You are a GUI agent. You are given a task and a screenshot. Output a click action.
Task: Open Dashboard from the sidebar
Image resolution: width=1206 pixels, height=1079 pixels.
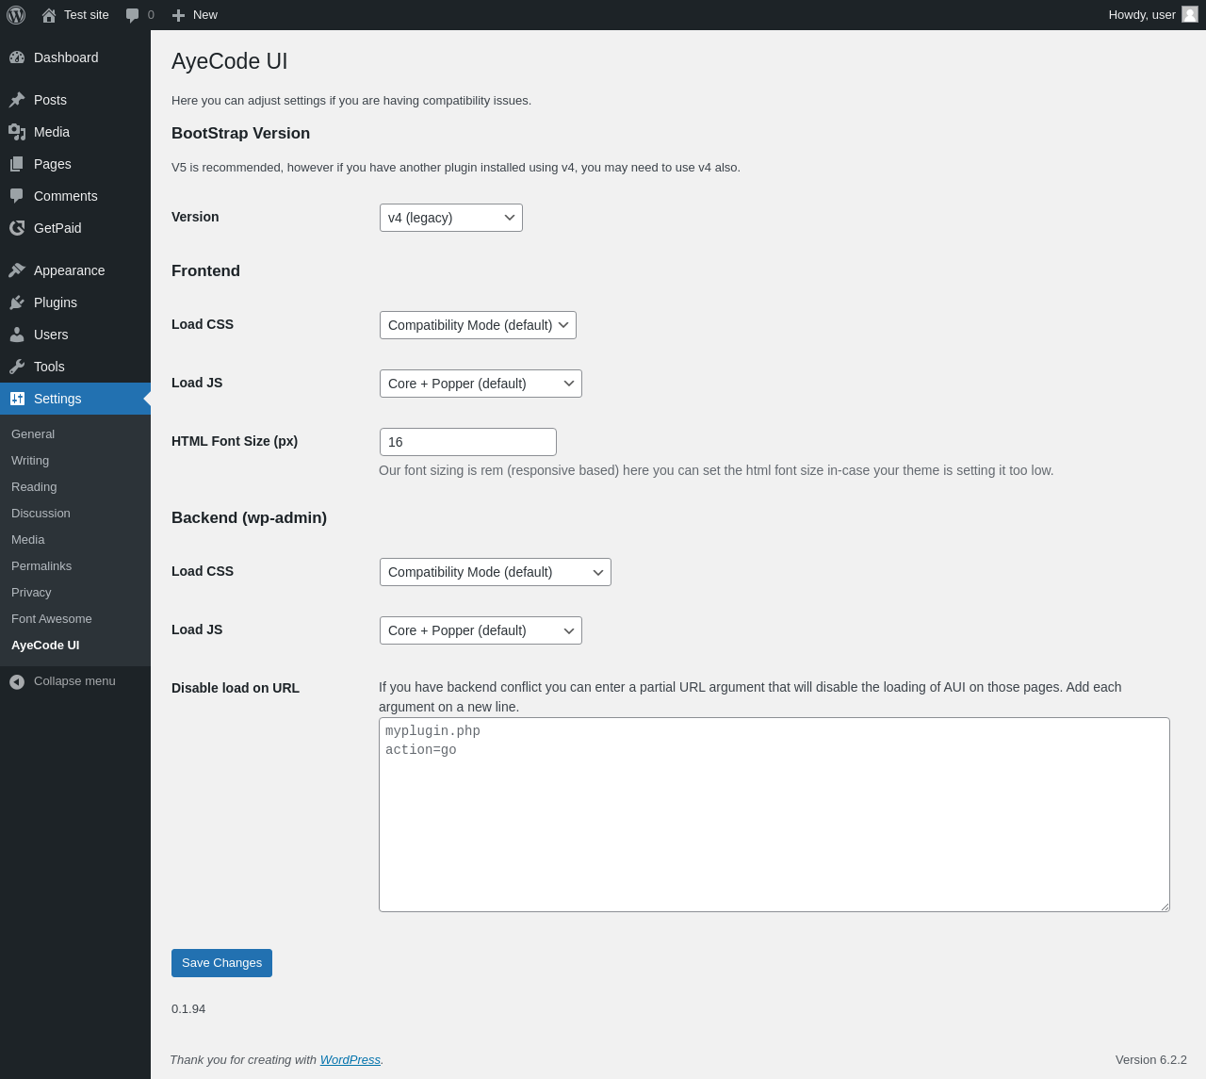click(x=66, y=57)
